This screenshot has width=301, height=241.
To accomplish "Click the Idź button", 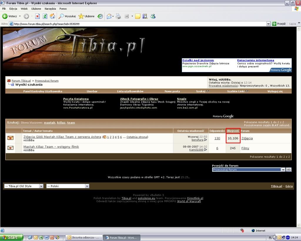I will pos(289,169).
